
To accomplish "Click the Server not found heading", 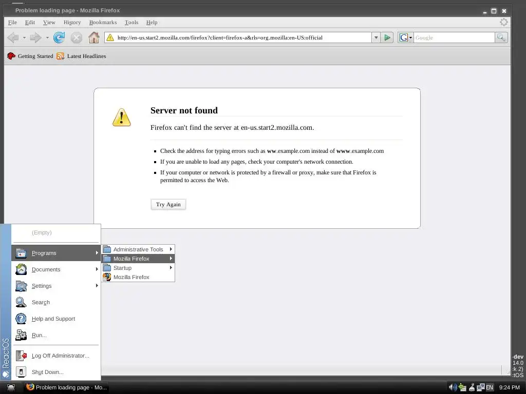I will [x=184, y=110].
